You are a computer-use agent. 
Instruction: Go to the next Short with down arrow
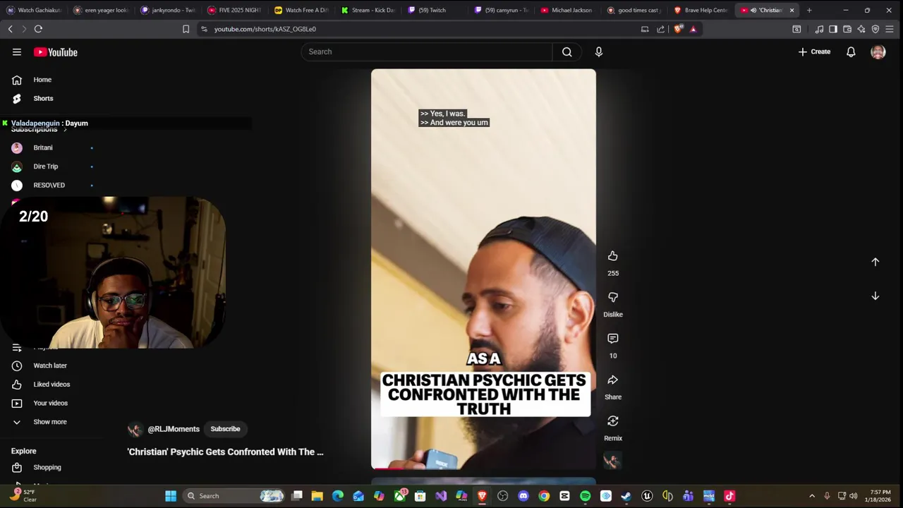[x=875, y=296]
